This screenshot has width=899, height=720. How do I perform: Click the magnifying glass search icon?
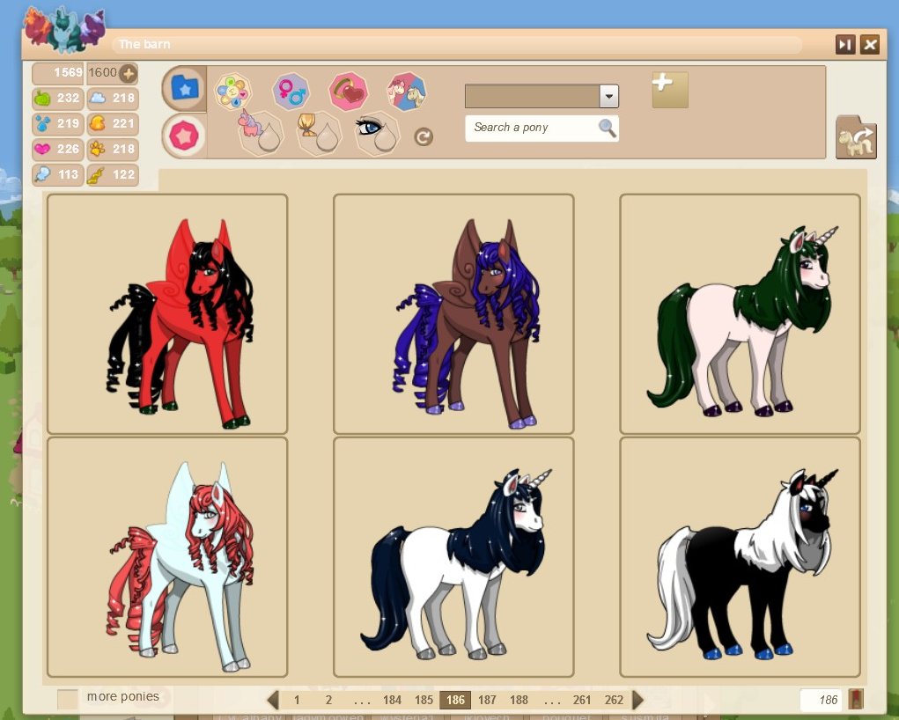608,128
